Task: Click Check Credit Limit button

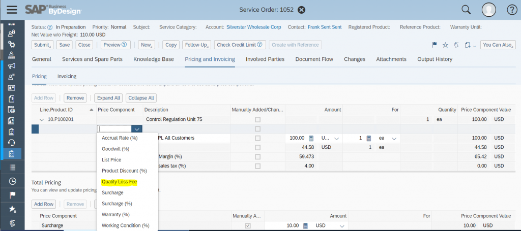Action: pos(240,45)
